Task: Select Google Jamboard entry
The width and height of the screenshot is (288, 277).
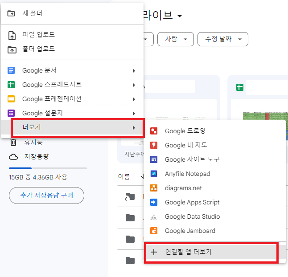Action: pyautogui.click(x=215, y=231)
